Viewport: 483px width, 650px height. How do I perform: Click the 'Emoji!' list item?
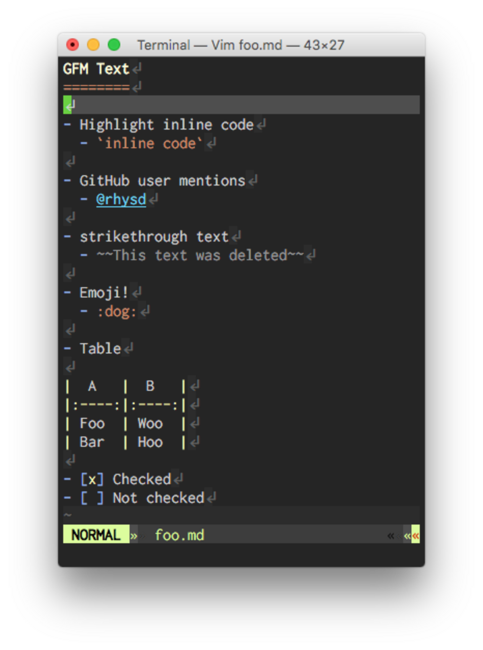coord(104,293)
